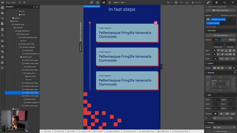Set overflow to visible
The height and width of the screenshot is (133, 237).
click(x=216, y=114)
